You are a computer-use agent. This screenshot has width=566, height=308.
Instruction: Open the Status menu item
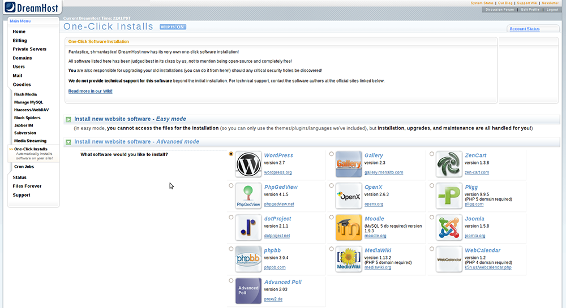[x=19, y=177]
